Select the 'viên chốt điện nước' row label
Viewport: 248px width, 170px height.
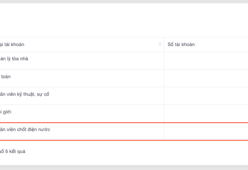26,130
